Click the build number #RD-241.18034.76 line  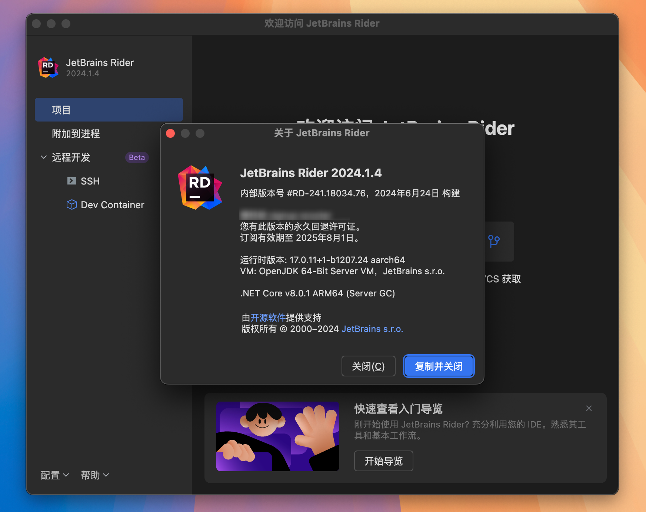tap(350, 193)
